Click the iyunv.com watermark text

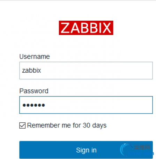pos(141,153)
